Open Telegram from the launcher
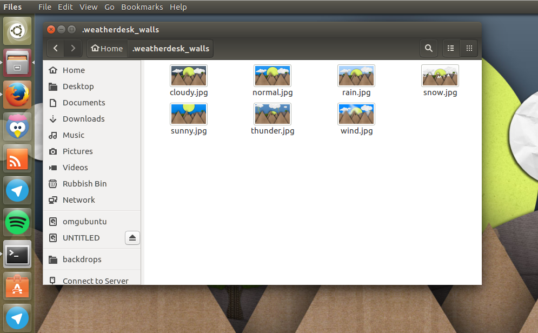Image resolution: width=538 pixels, height=333 pixels. point(17,190)
